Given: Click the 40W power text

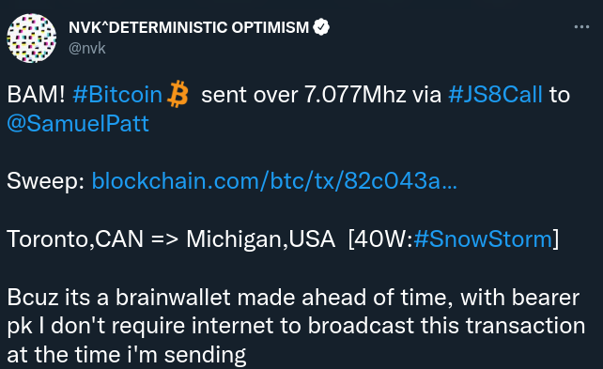Looking at the screenshot, I should [380, 238].
